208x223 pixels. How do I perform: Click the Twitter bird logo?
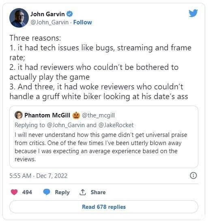click(x=193, y=13)
